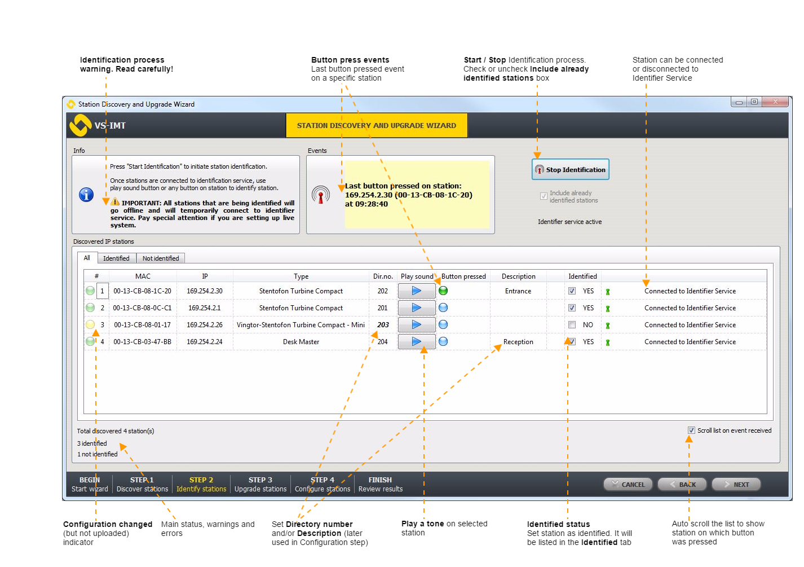Click green button-pressed indicator for Entrance station
Viewport: 804px width, 567px height.
tap(443, 291)
